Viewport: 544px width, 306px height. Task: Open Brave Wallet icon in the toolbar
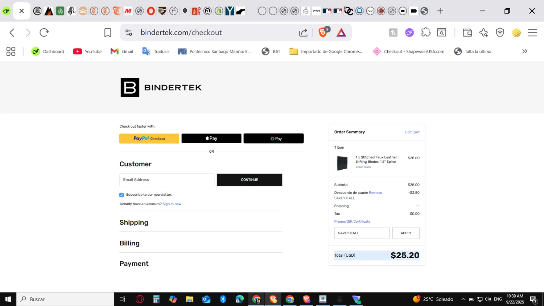pos(467,33)
